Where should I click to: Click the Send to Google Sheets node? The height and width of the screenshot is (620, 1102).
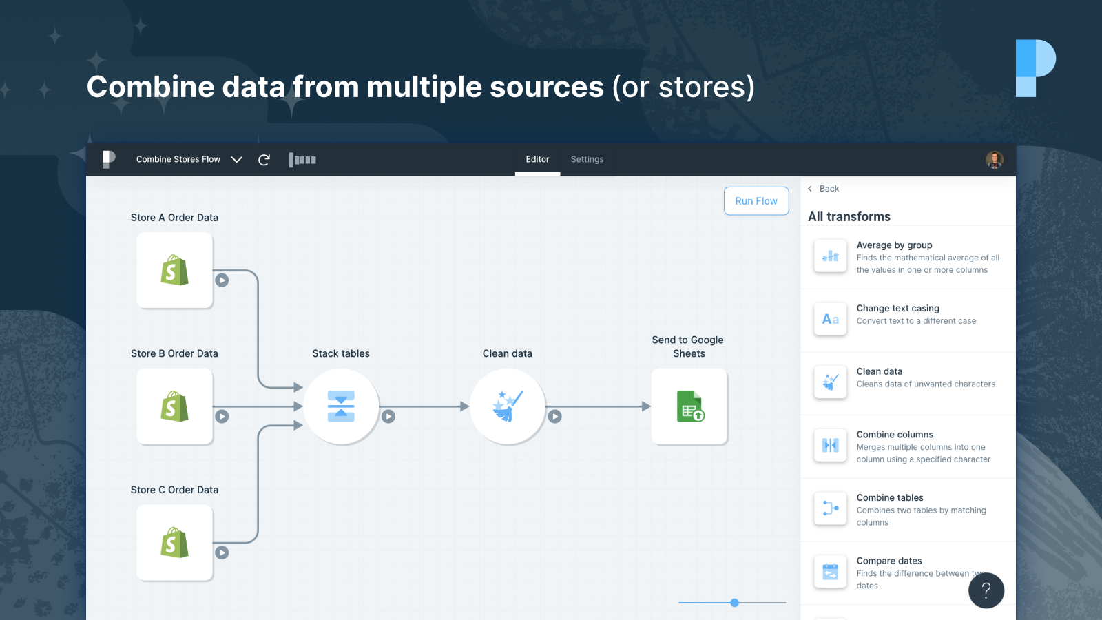[689, 406]
